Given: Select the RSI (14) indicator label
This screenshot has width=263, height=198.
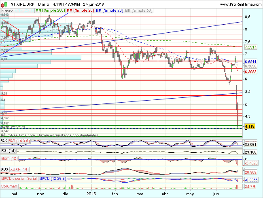Looking at the screenshot, I should pos(8,150).
